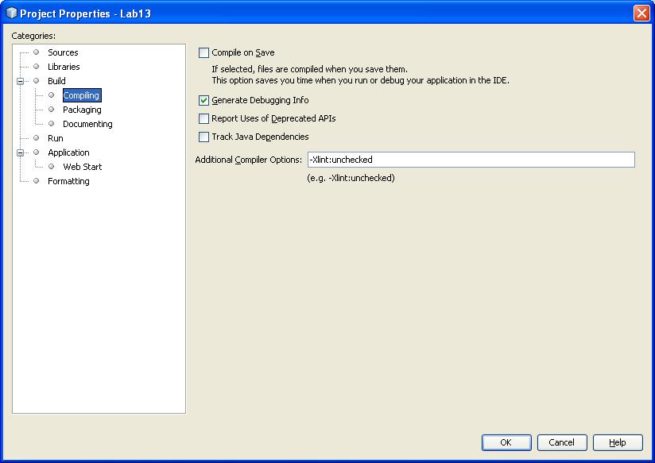Confirm changes with the OK button
This screenshot has height=463, width=655.
click(x=506, y=442)
